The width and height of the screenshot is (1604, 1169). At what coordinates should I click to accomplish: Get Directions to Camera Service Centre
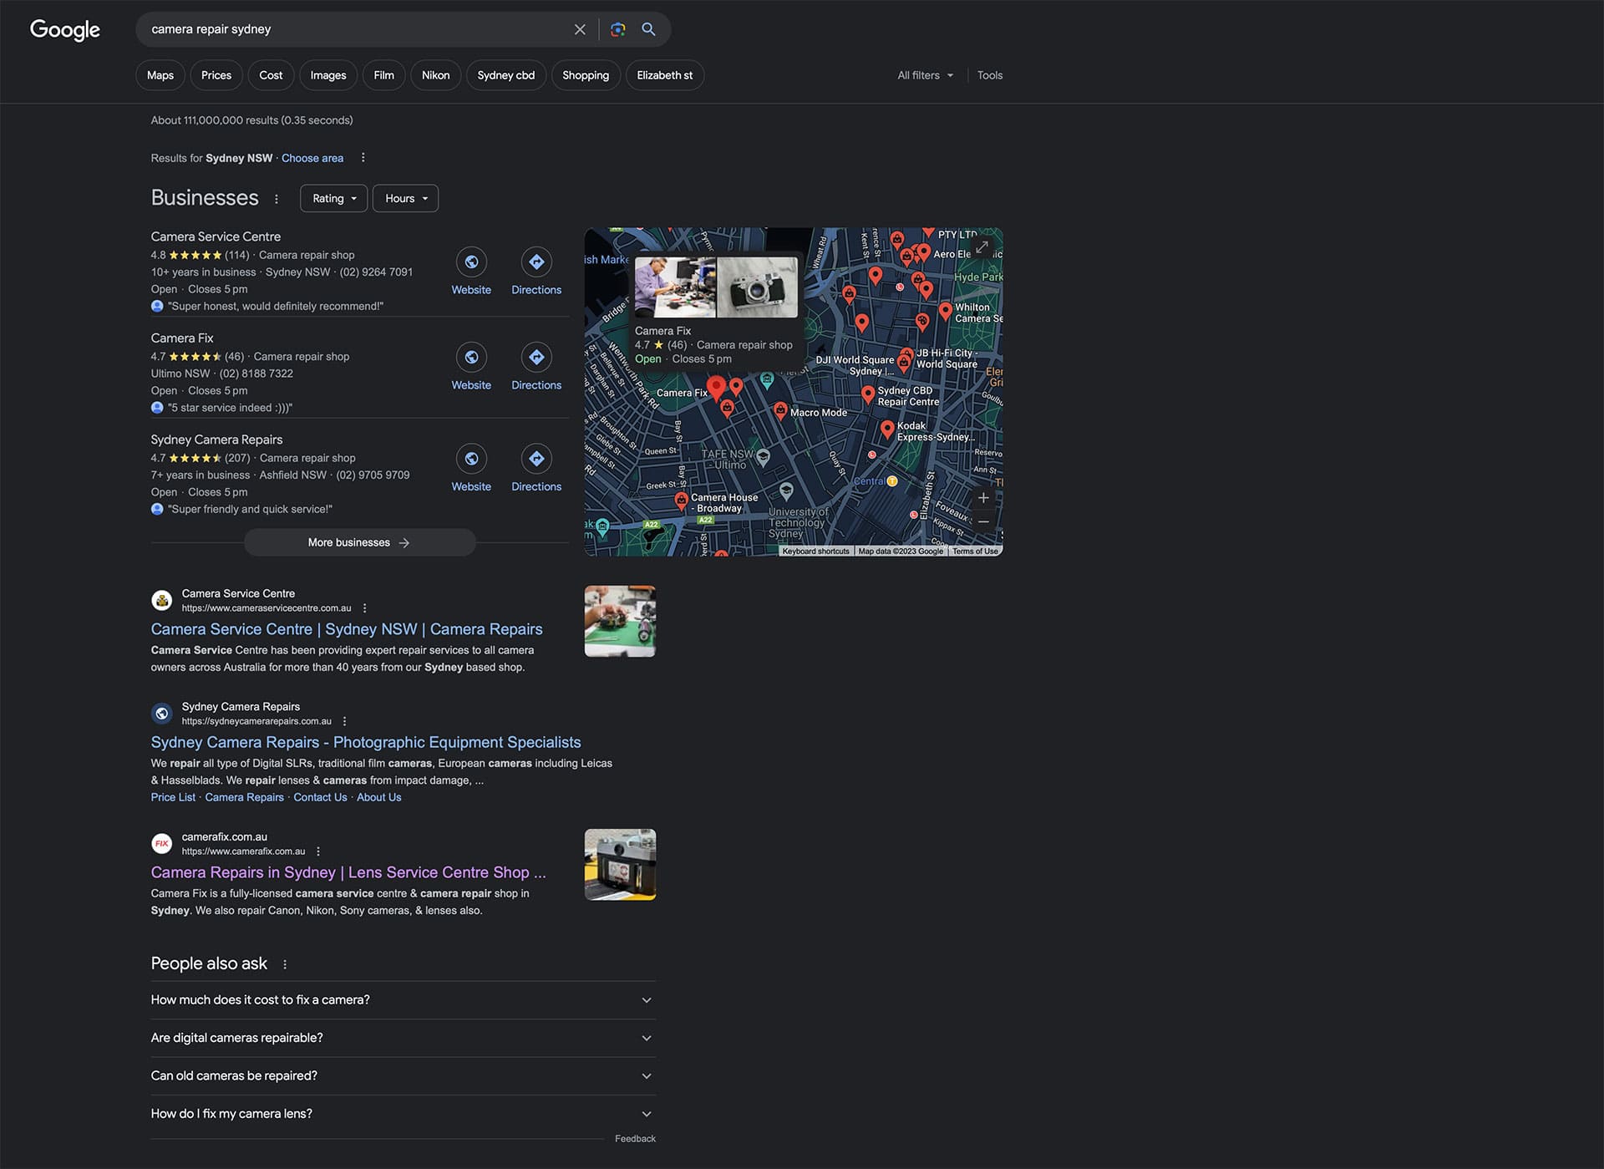536,262
